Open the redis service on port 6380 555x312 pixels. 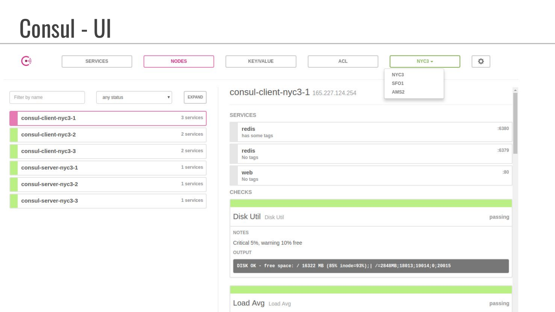click(x=371, y=132)
